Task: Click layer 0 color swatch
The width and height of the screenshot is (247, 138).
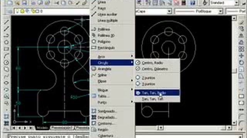Action: (37, 11)
